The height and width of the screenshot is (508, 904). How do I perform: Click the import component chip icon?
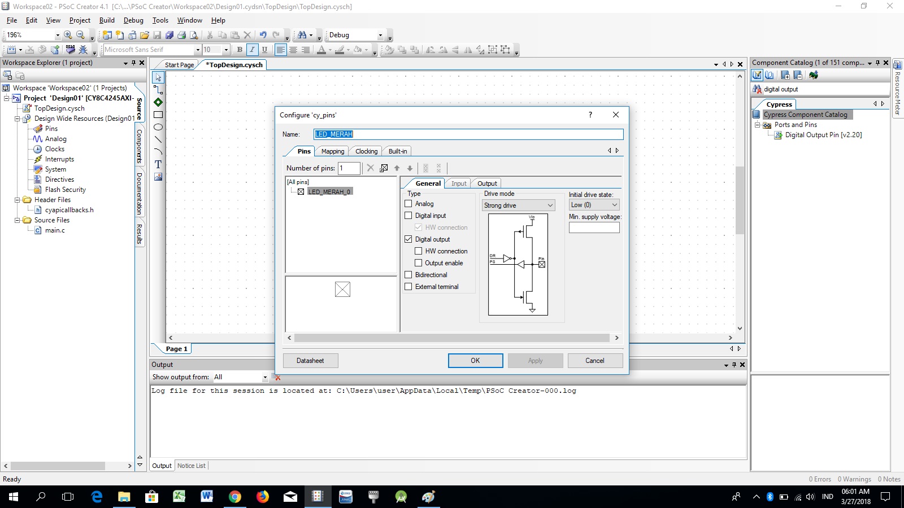click(x=814, y=75)
